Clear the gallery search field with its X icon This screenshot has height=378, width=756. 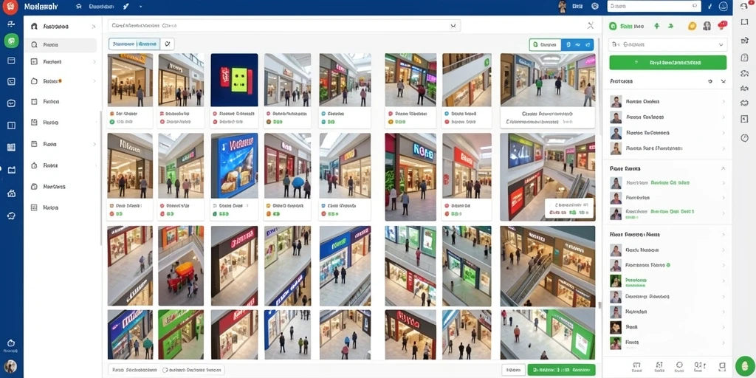(x=453, y=26)
